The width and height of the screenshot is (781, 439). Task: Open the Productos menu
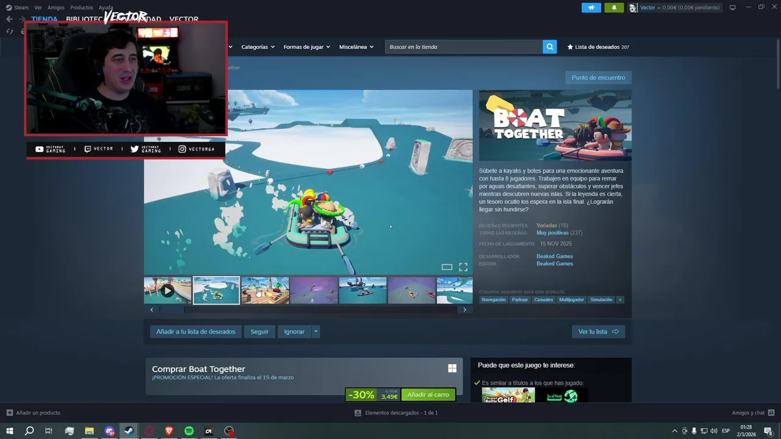point(82,7)
